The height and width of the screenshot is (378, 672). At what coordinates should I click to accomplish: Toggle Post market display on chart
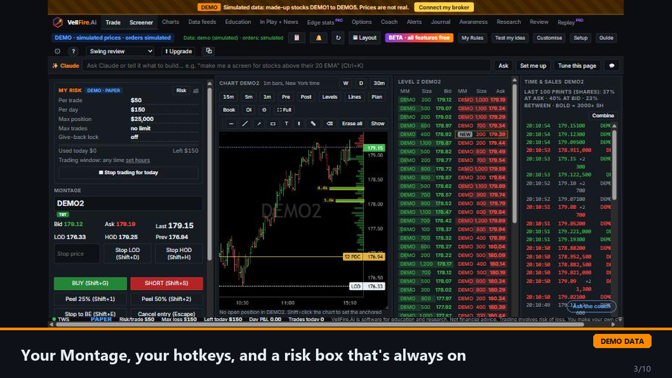(x=306, y=97)
